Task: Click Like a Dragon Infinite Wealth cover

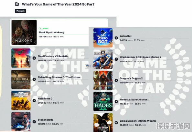Action: [103, 123]
